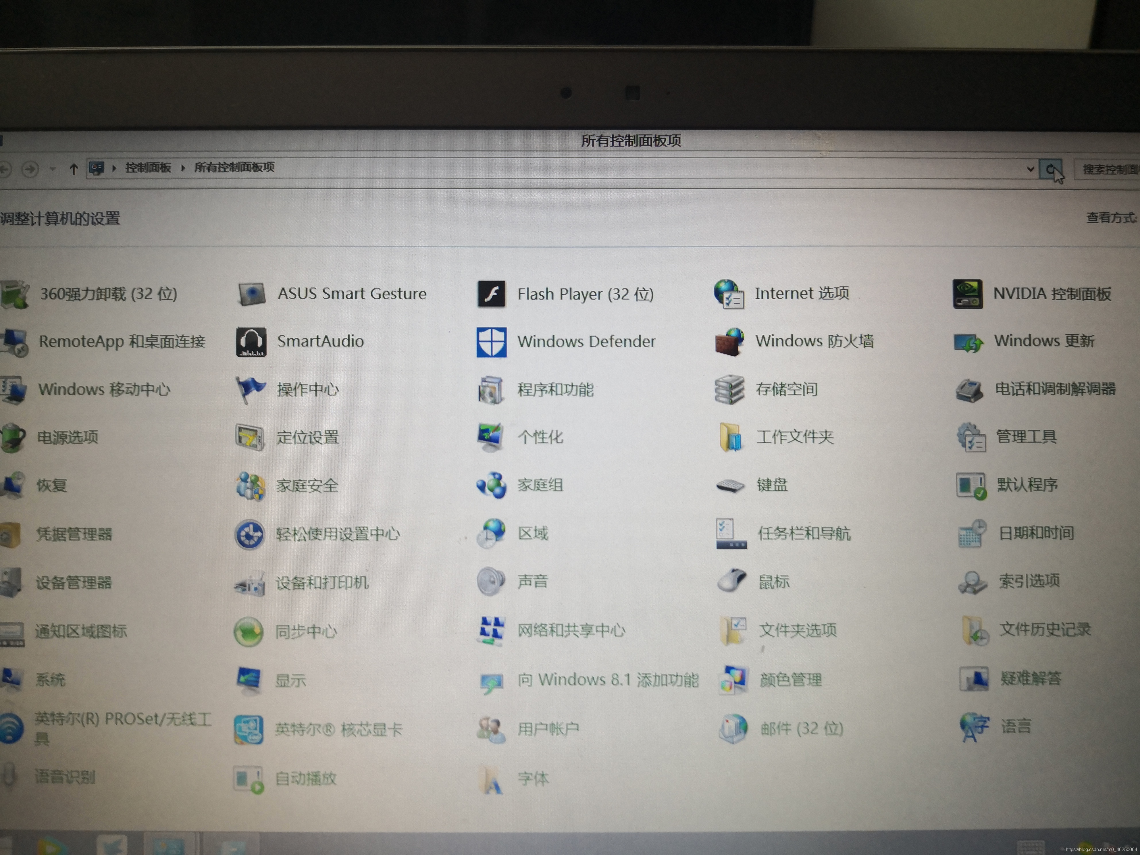Open Windows 移动中心 link

click(104, 389)
